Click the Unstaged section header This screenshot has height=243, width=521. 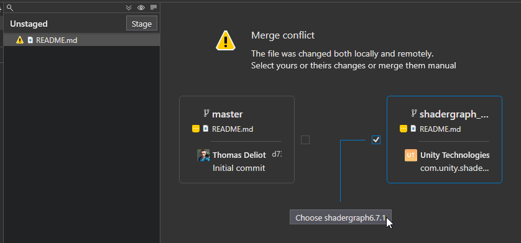pyautogui.click(x=29, y=24)
